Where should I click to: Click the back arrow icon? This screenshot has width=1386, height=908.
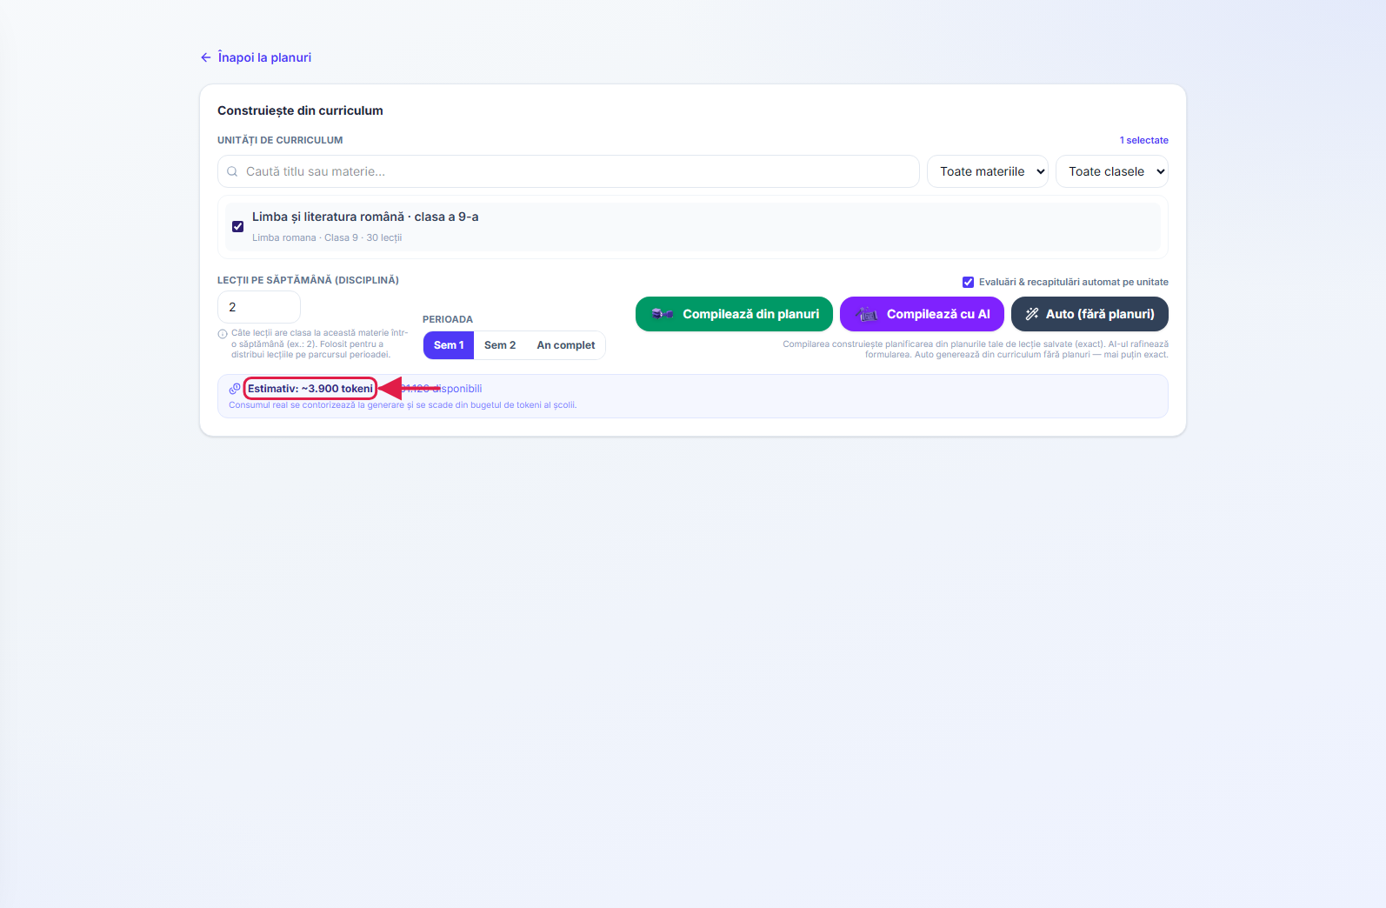point(206,57)
